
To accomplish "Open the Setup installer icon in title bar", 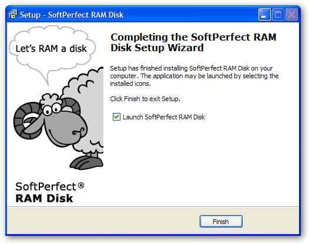I will 13,14.
